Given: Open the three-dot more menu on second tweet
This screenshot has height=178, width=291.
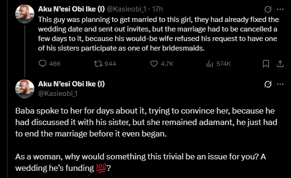Looking at the screenshot, I should 280,84.
